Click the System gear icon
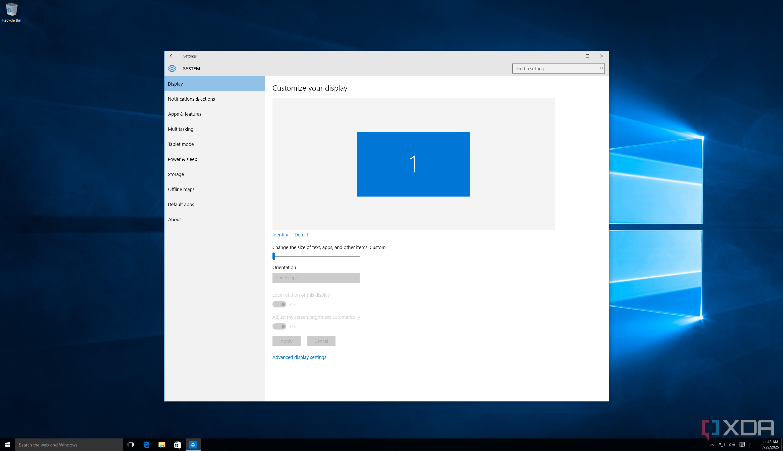The height and width of the screenshot is (451, 783). (172, 69)
